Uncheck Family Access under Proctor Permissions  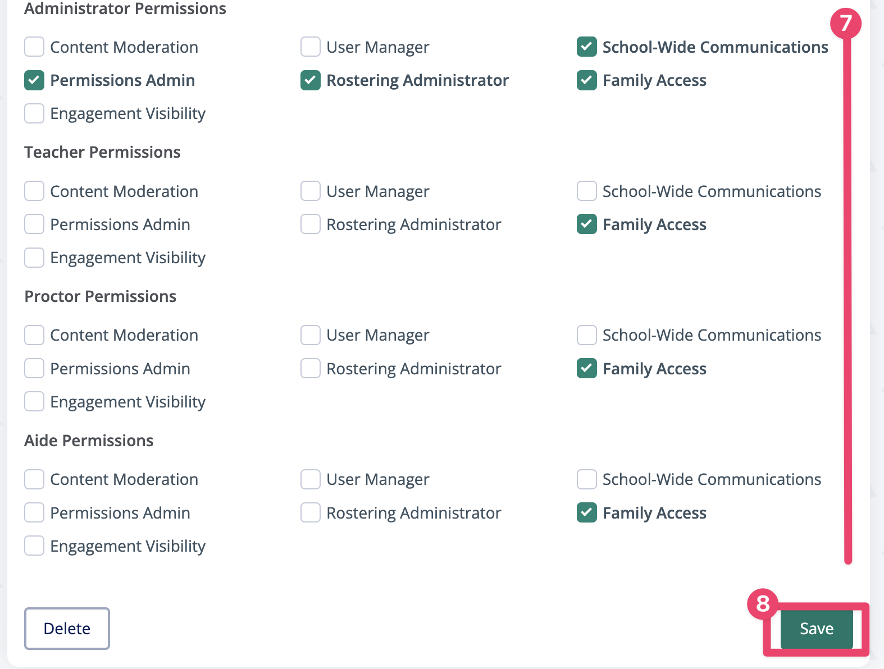pos(587,369)
